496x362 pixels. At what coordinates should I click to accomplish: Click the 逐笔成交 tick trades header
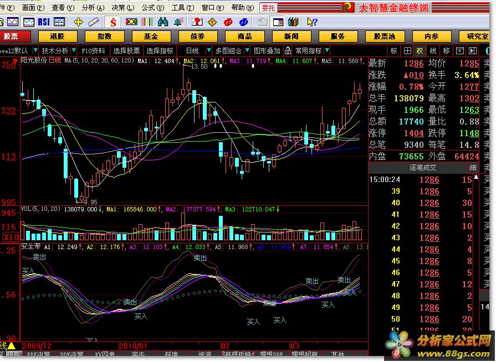pyautogui.click(x=423, y=167)
